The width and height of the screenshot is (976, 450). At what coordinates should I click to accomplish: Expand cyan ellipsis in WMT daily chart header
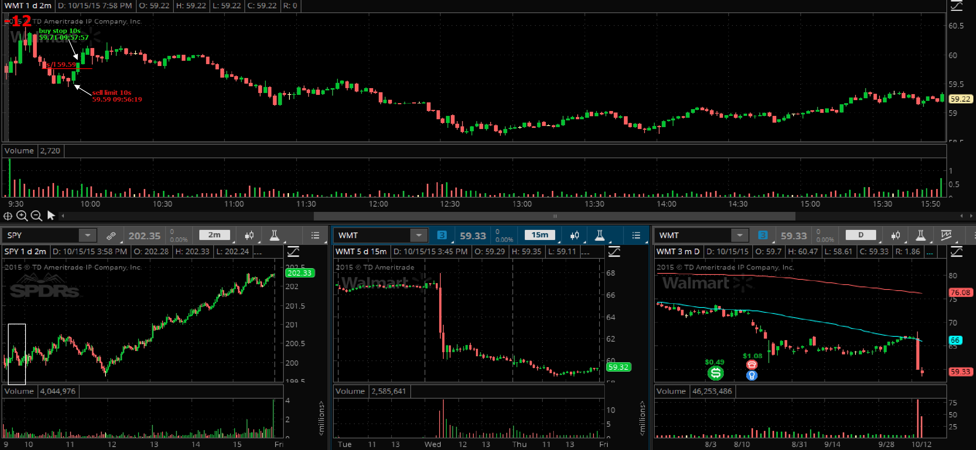pyautogui.click(x=930, y=252)
